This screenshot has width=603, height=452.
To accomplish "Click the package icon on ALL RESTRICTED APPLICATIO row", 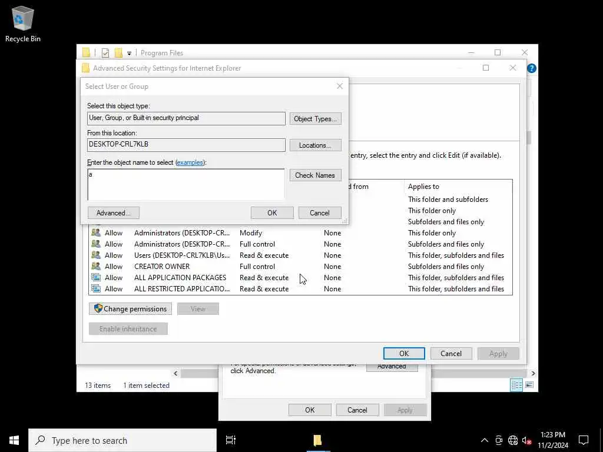I will (96, 288).
